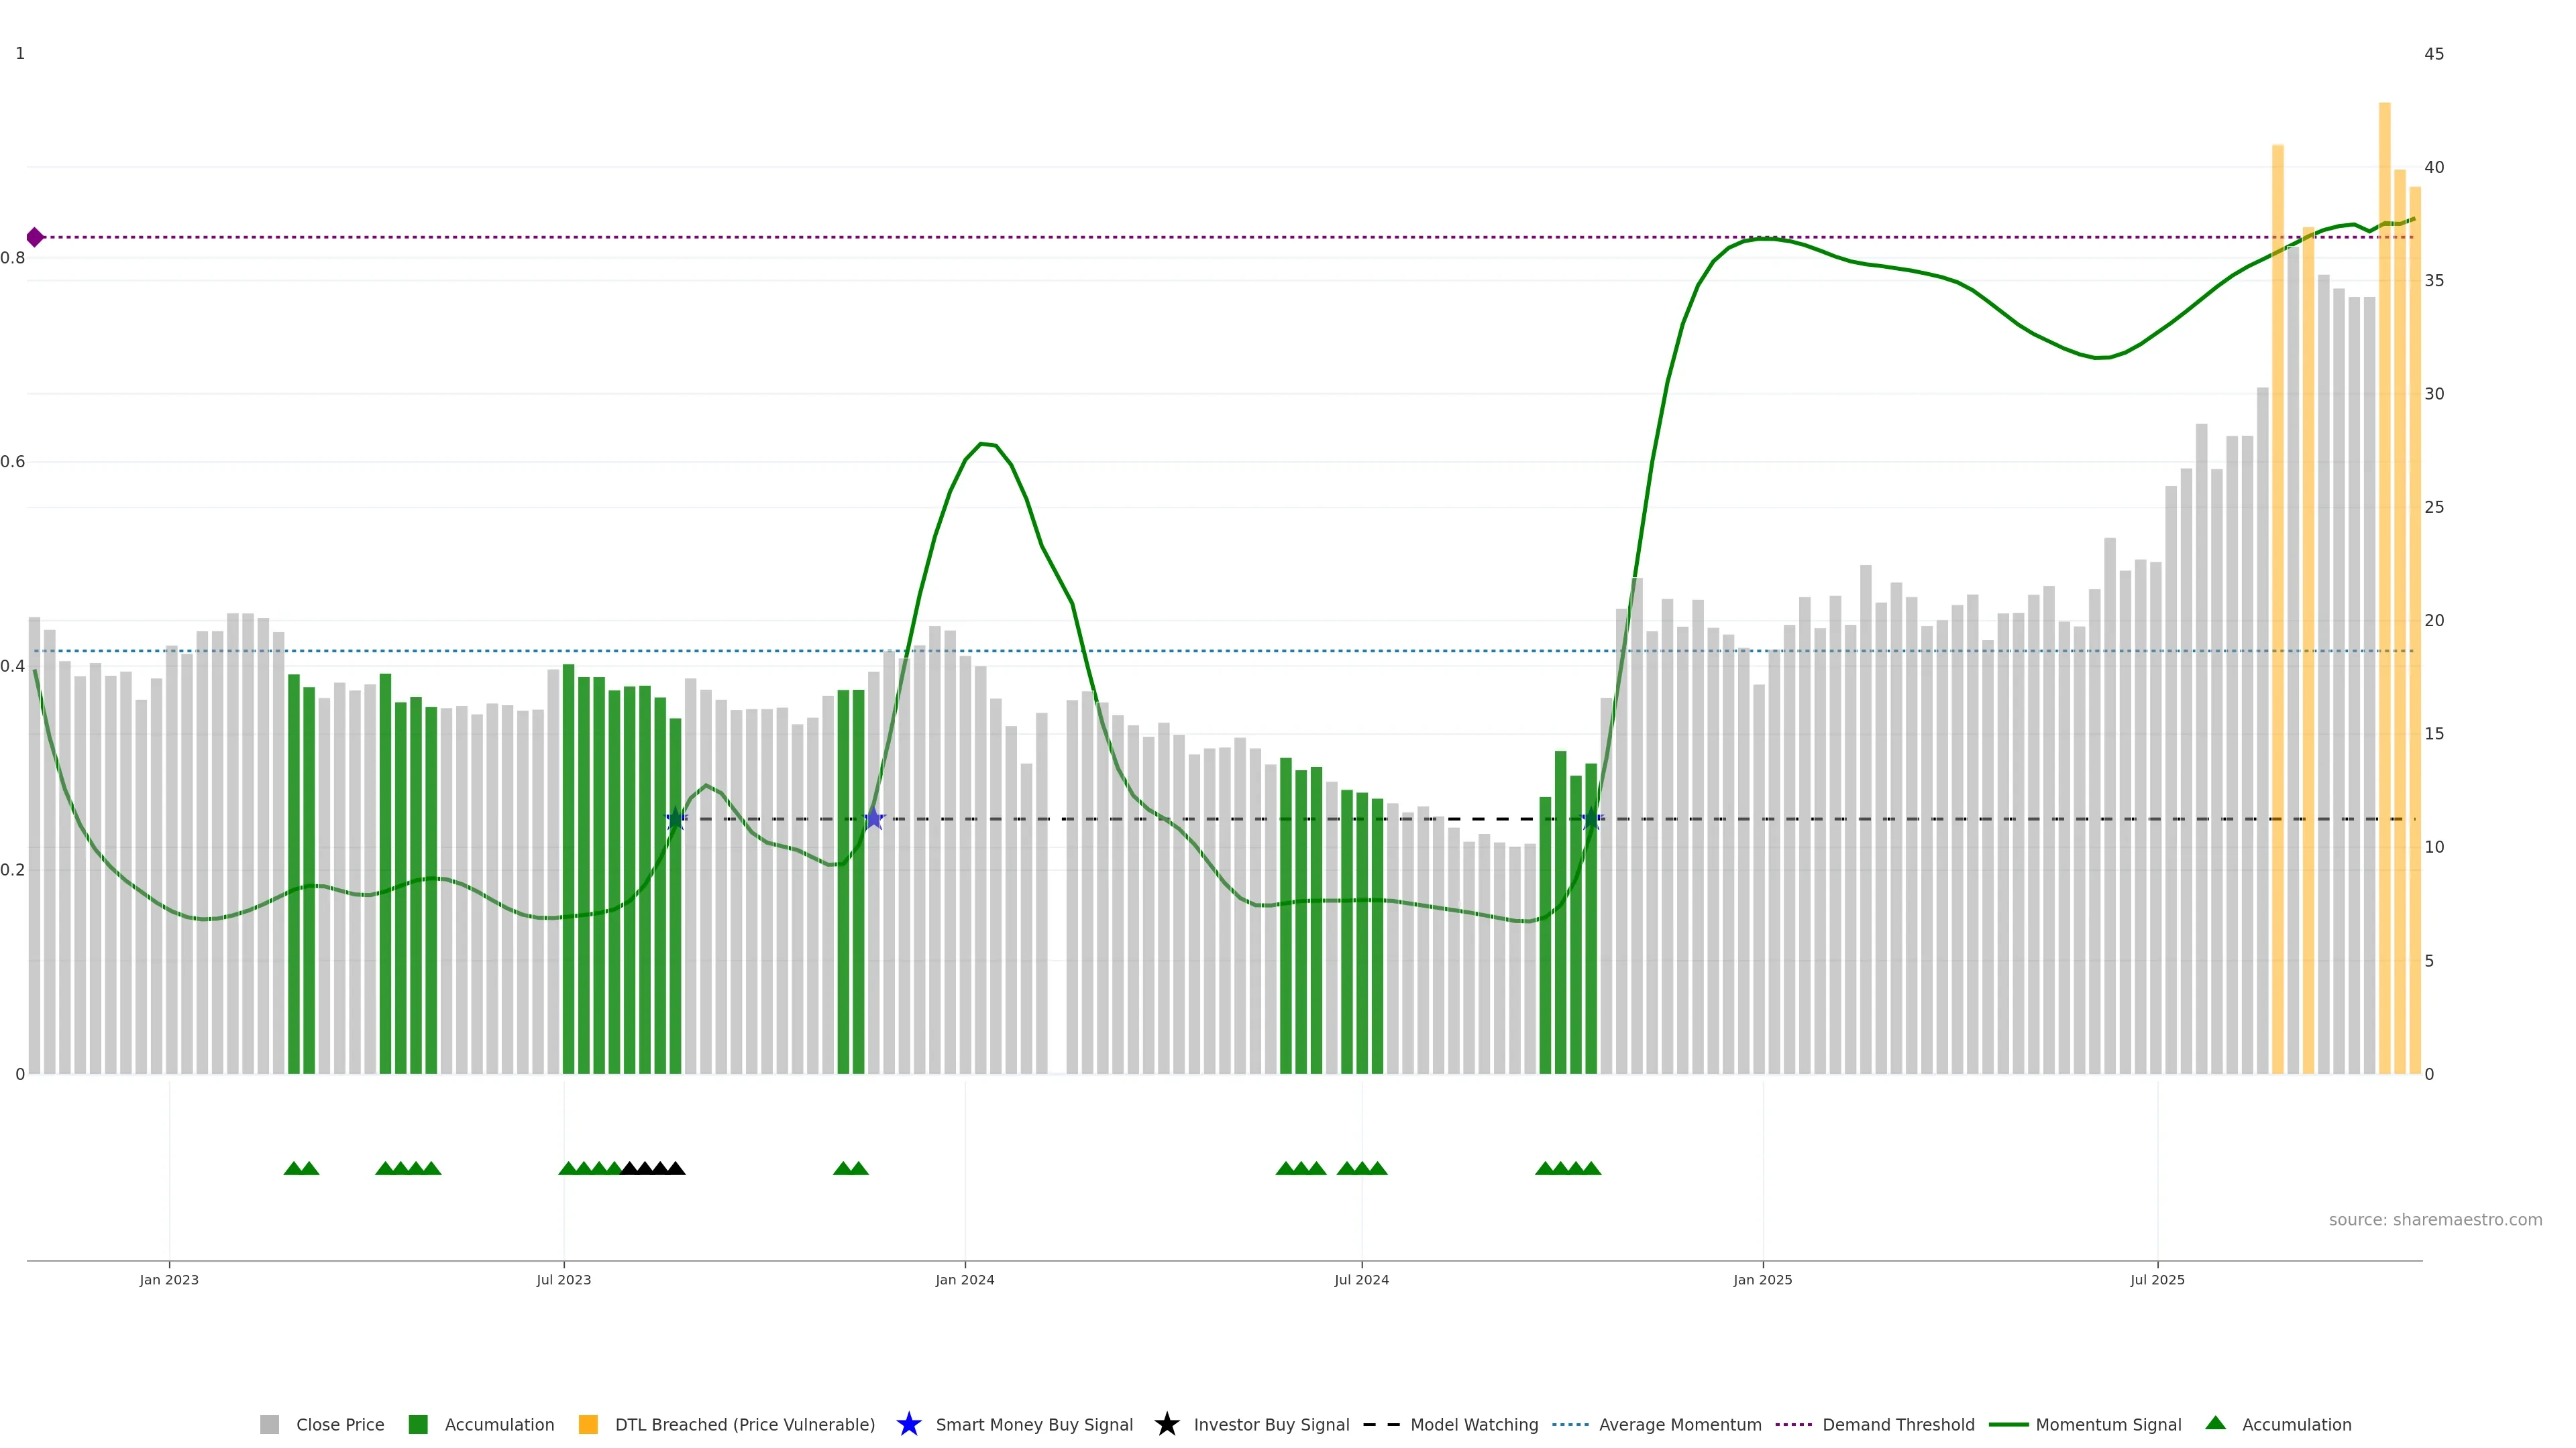
Task: Click the green square Accumulation legend icon
Action: [418, 1424]
